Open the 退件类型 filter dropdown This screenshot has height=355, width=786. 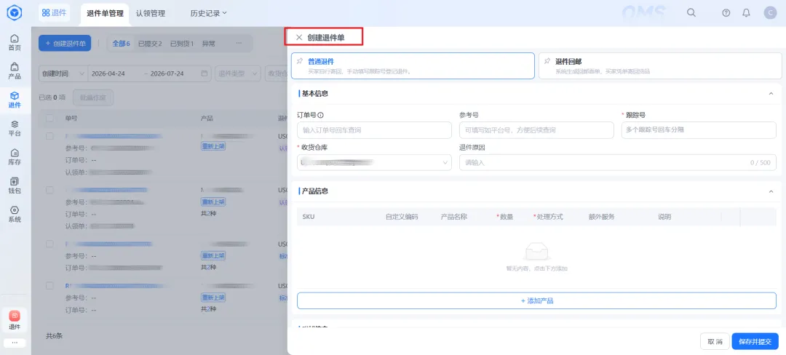pyautogui.click(x=237, y=73)
